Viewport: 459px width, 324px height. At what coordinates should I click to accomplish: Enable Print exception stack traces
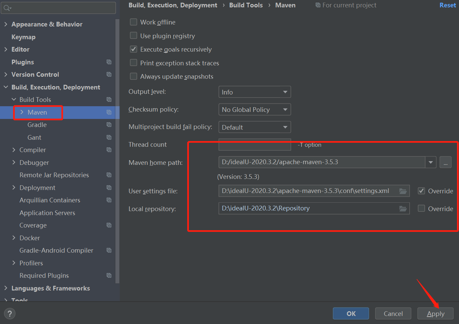pos(134,63)
